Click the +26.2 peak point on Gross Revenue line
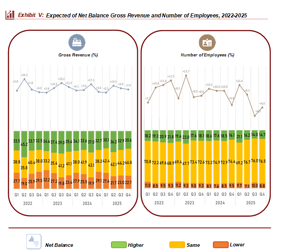The image size is (281, 251). click(24, 79)
